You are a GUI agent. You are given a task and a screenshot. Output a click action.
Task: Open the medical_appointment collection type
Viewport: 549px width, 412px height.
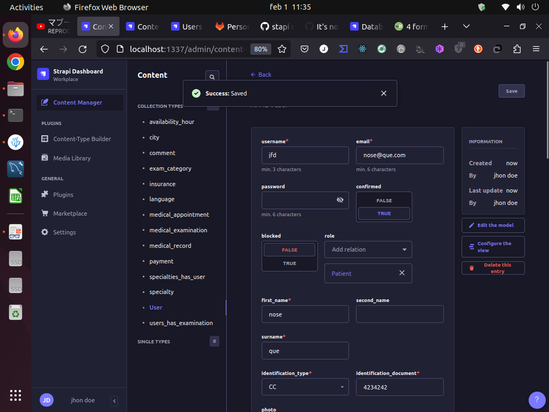click(x=179, y=215)
